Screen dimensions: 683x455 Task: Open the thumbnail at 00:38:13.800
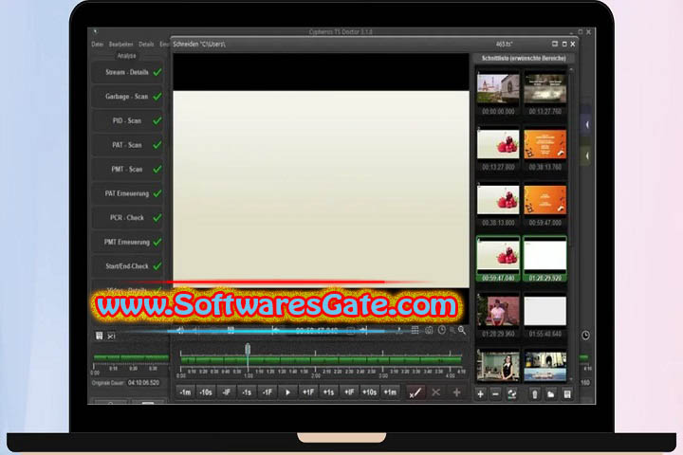tap(498, 200)
